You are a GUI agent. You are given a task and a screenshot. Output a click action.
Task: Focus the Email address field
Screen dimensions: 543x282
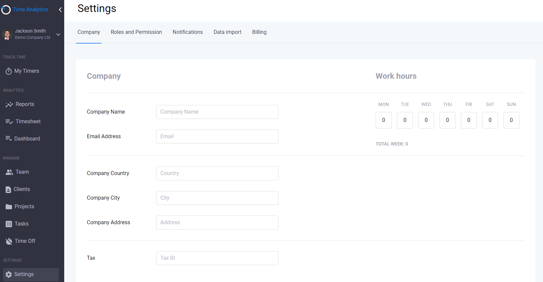coord(217,137)
